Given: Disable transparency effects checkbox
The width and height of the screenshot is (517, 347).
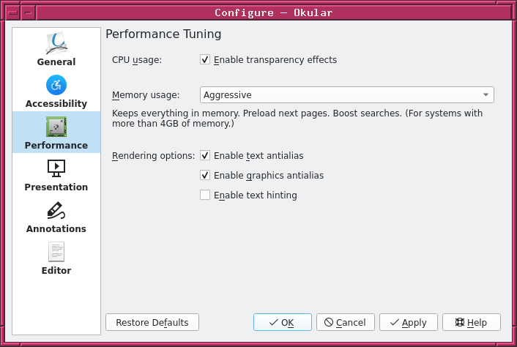Looking at the screenshot, I should click(x=205, y=60).
